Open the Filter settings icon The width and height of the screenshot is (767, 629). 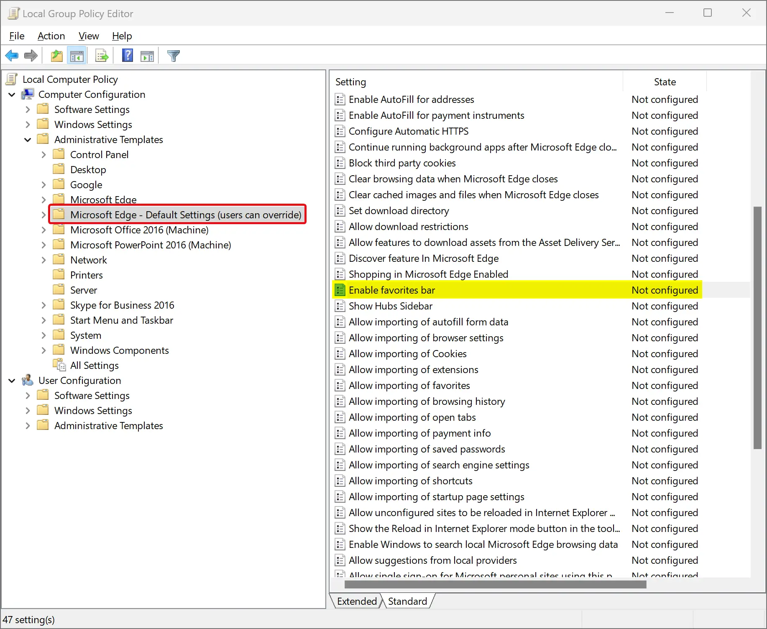(173, 55)
